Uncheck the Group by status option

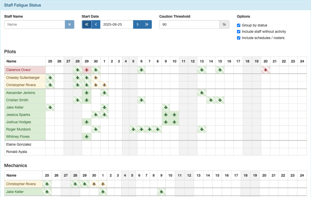point(239,25)
